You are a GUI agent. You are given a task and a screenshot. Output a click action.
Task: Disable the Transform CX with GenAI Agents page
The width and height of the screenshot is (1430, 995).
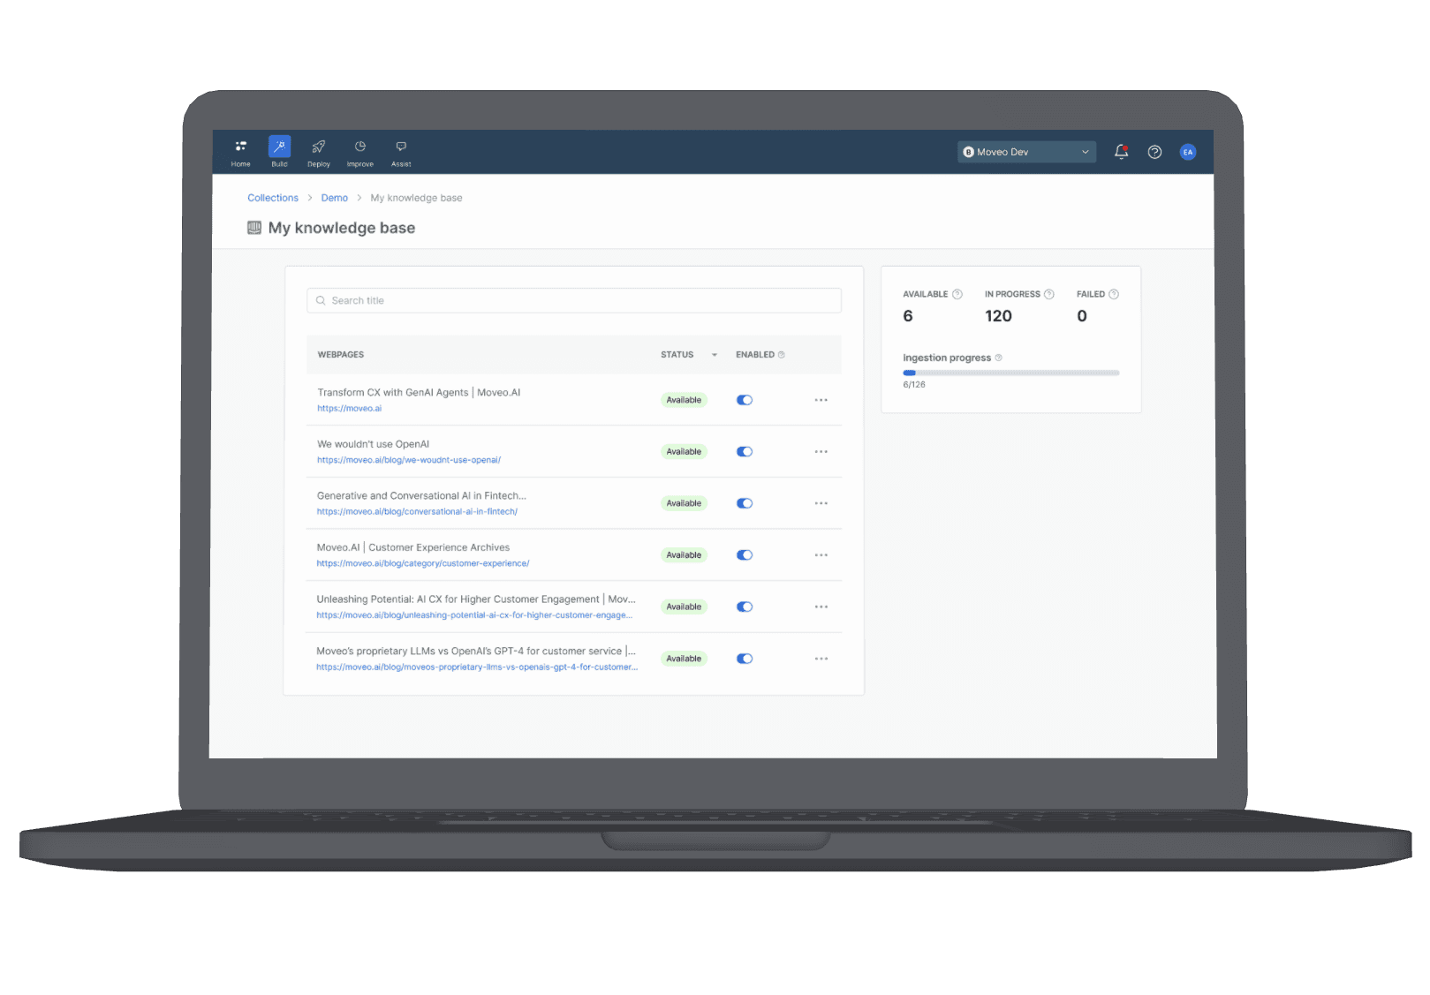(x=745, y=400)
